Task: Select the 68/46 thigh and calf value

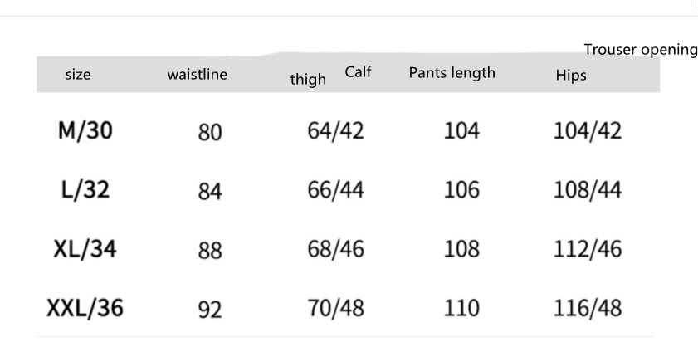Action: 335,249
